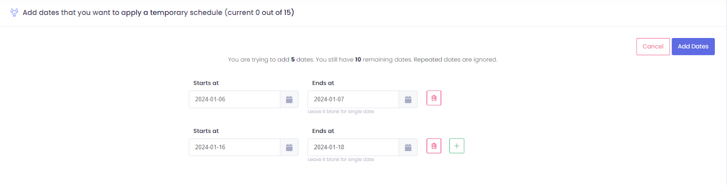Edit the end date field showing 2024-01-18
Viewport: 727px width, 185px height.
click(353, 147)
